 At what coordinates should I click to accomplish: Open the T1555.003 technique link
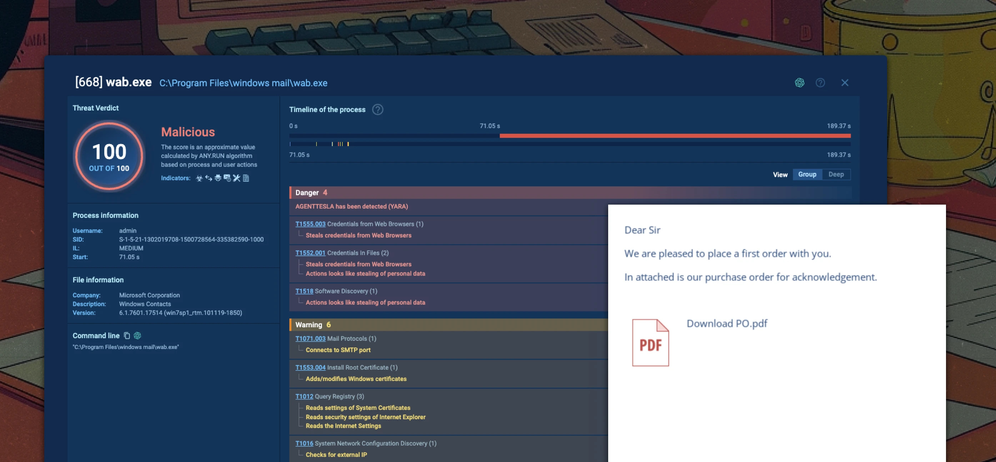tap(310, 224)
